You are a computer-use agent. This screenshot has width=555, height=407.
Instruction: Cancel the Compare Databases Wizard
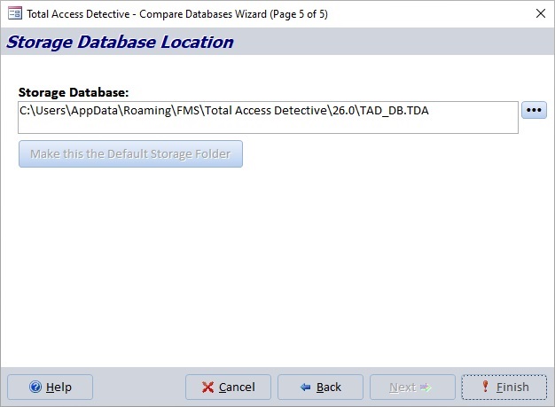click(229, 387)
